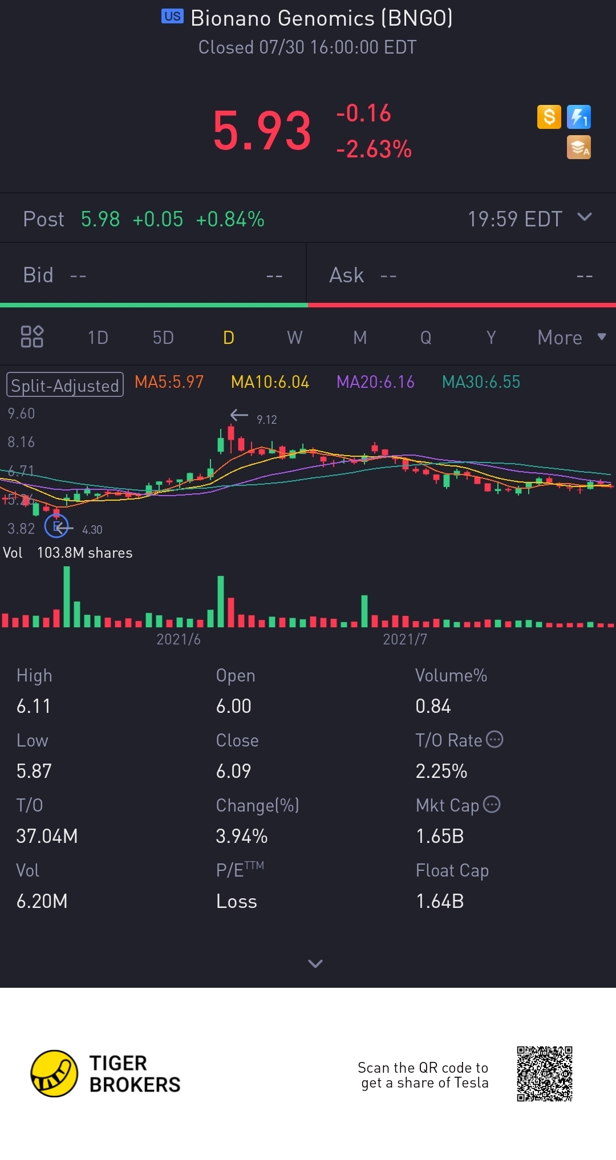Tap the Change(%) value 3.94%
Screen dimensions: 616x1160
click(x=242, y=837)
